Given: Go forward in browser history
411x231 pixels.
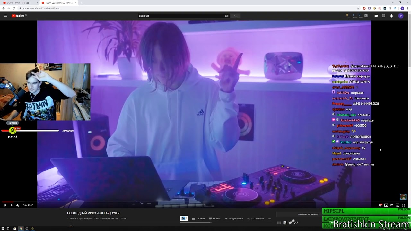Looking at the screenshot, I should click(9, 8).
